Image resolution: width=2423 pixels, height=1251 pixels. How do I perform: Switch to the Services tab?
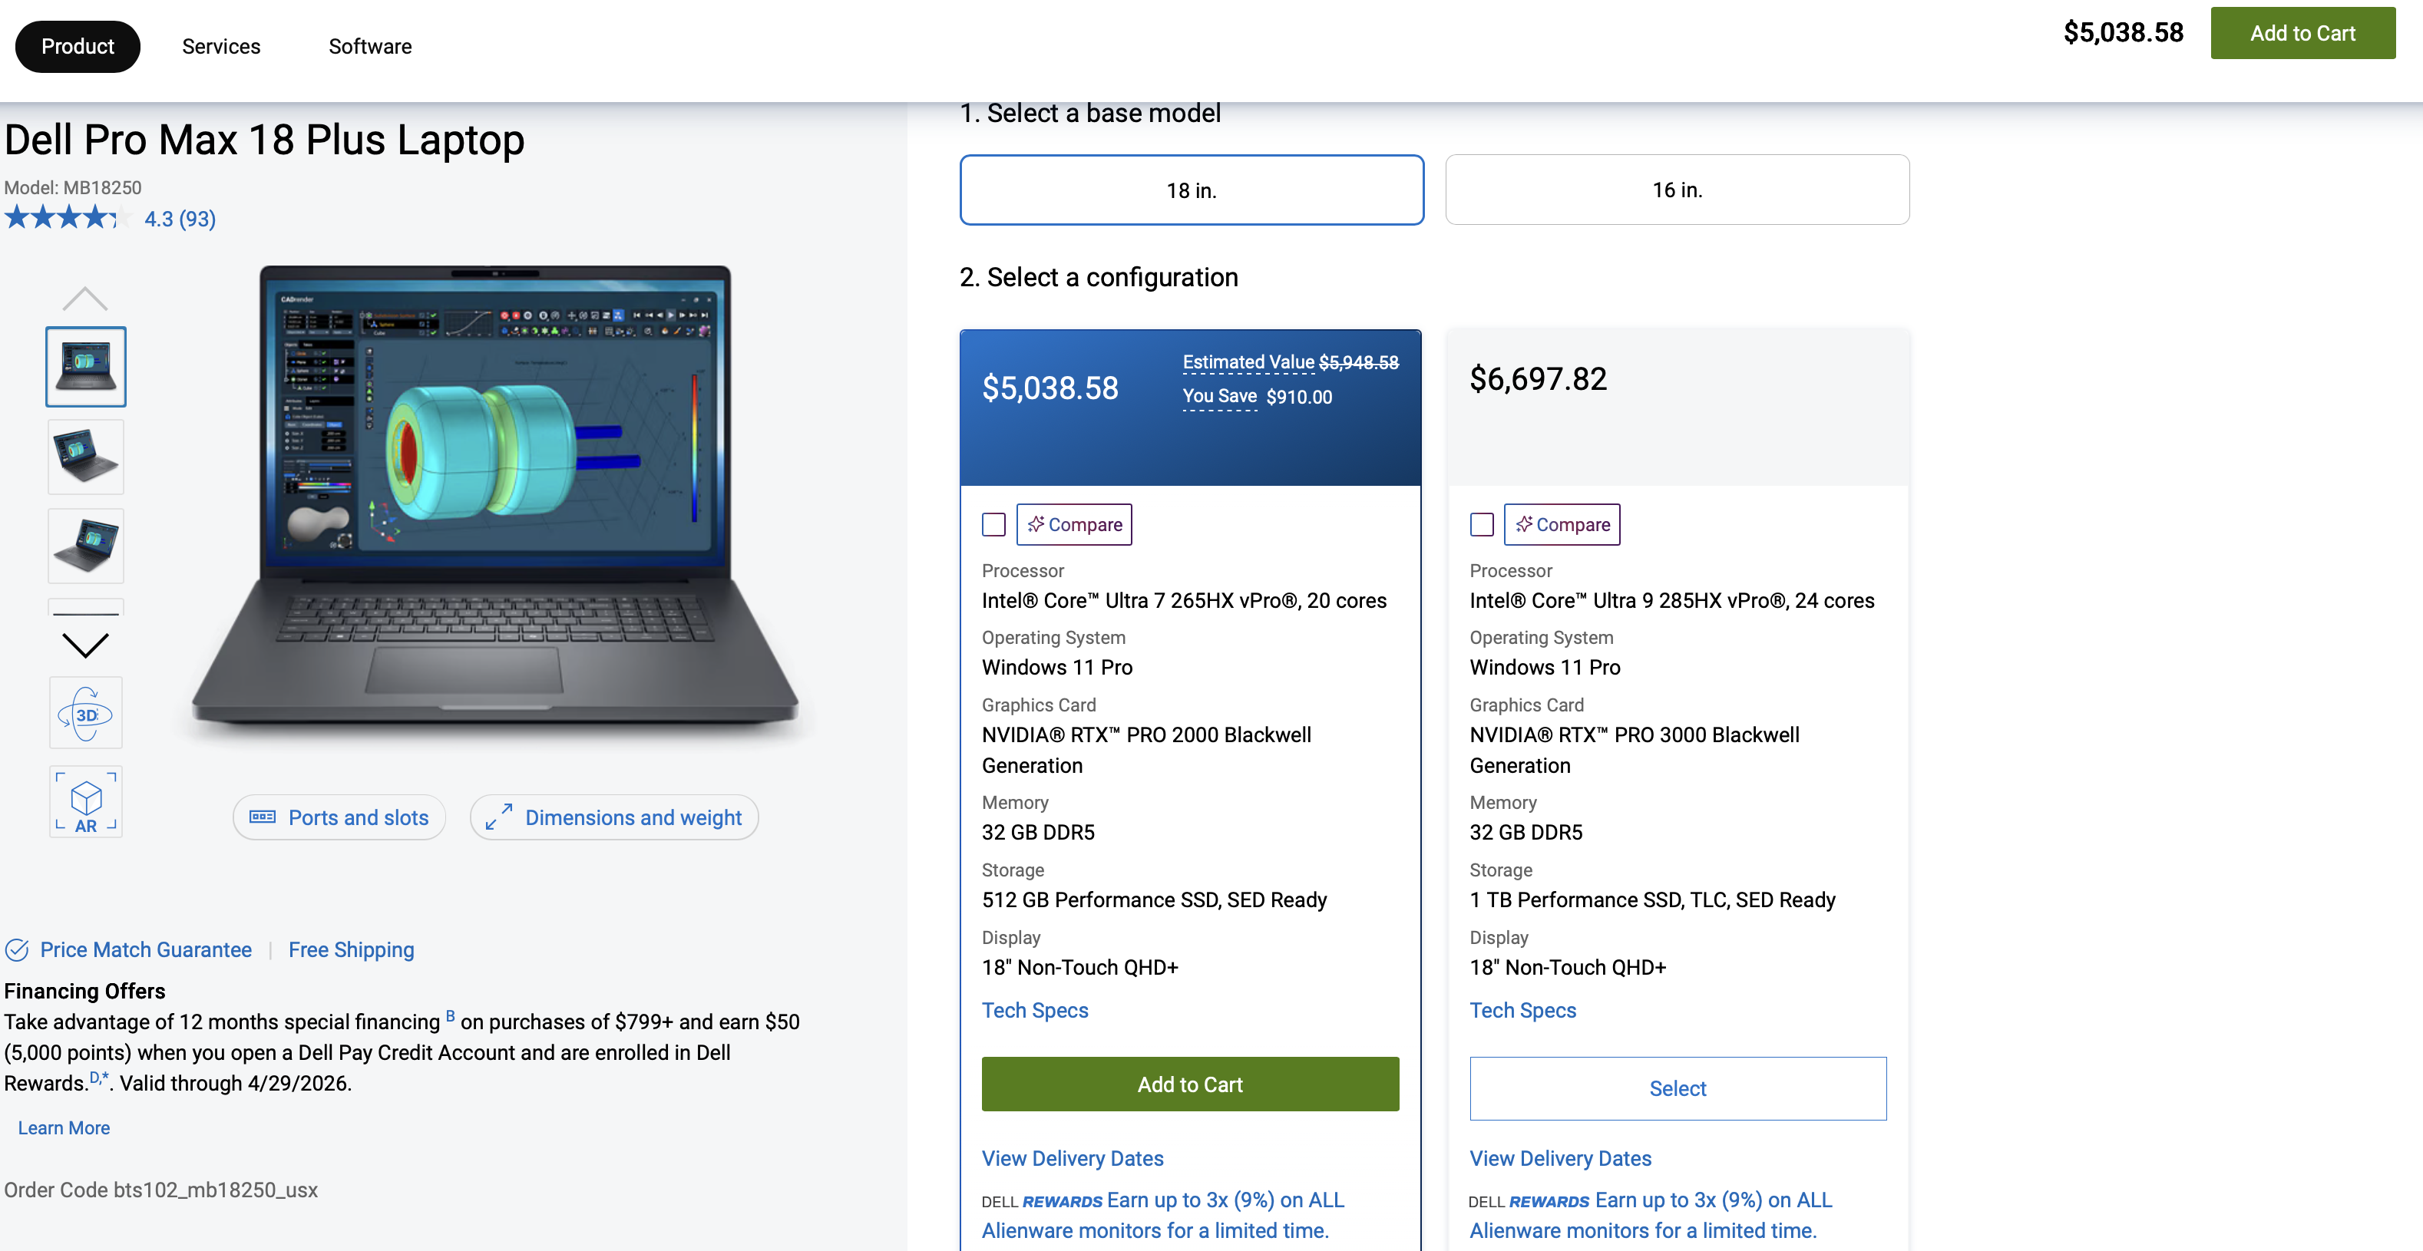click(221, 46)
